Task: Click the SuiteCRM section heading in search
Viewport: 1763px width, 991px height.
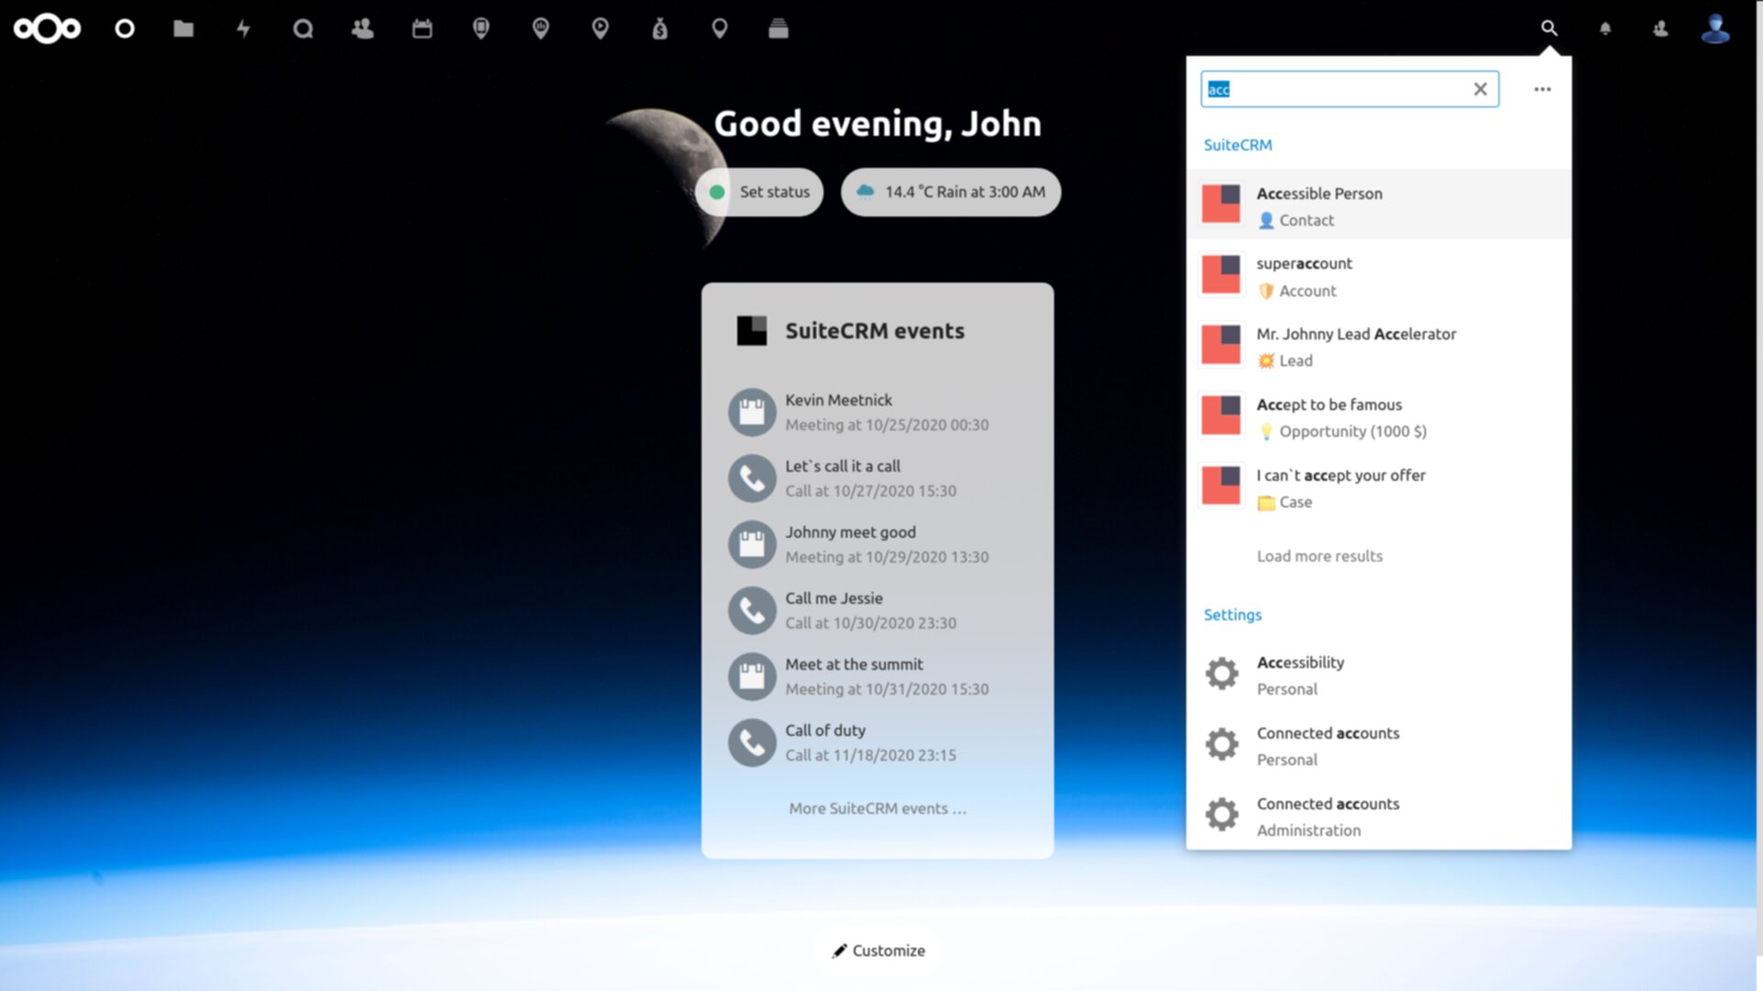Action: coord(1238,145)
